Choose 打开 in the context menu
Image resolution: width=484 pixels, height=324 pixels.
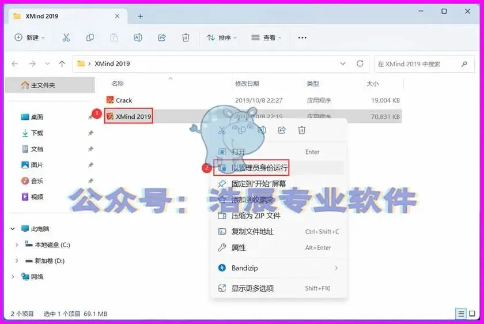coord(279,152)
